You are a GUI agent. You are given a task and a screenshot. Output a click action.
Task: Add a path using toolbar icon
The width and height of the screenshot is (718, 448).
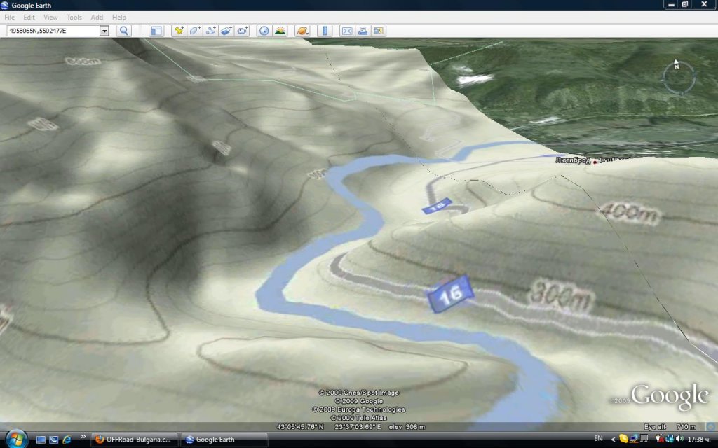[210, 31]
